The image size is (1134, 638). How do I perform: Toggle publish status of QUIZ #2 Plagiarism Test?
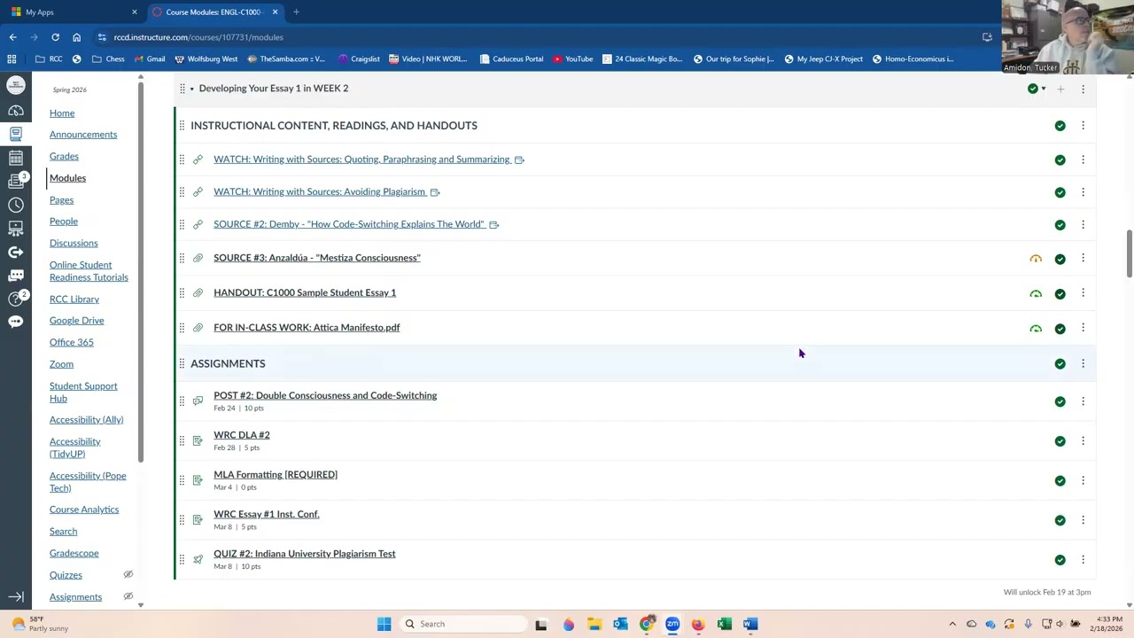coord(1060,560)
